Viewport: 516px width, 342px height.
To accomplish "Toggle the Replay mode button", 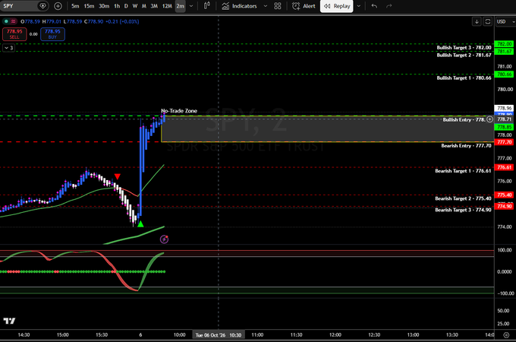I will point(337,6).
